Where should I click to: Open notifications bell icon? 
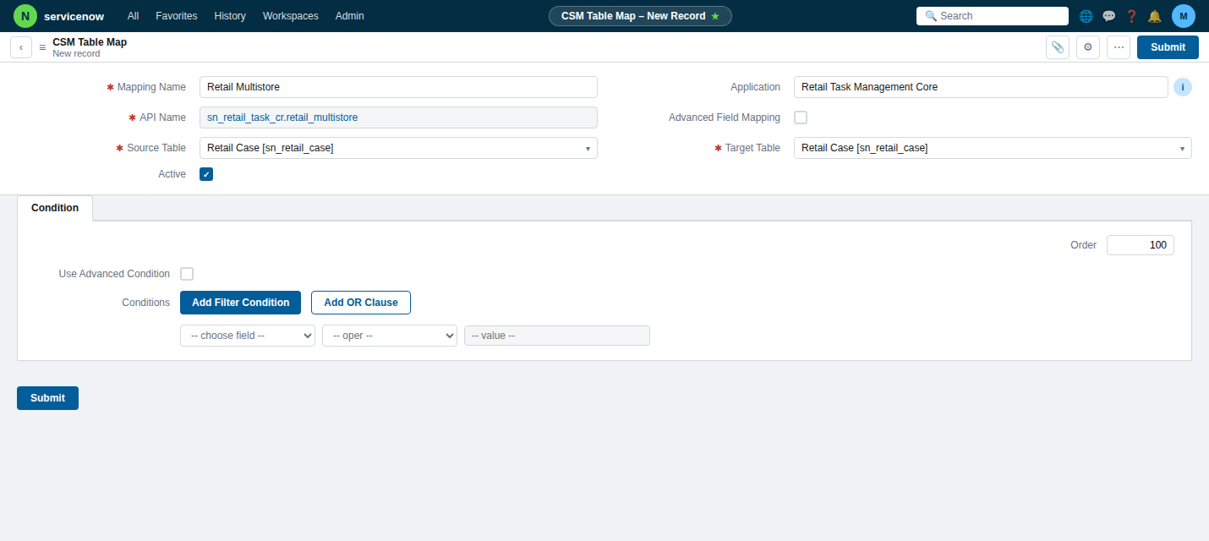tap(1154, 16)
